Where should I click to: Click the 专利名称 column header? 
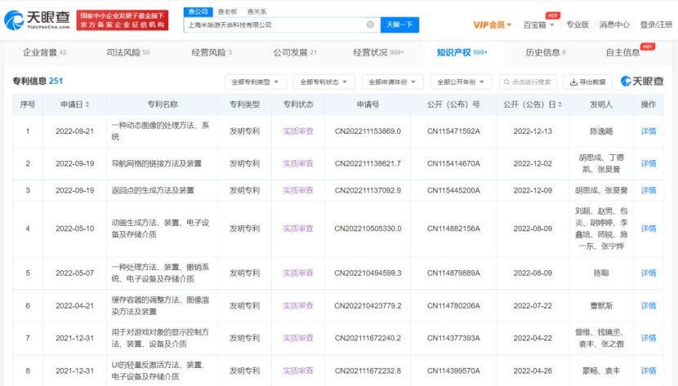pyautogui.click(x=163, y=104)
